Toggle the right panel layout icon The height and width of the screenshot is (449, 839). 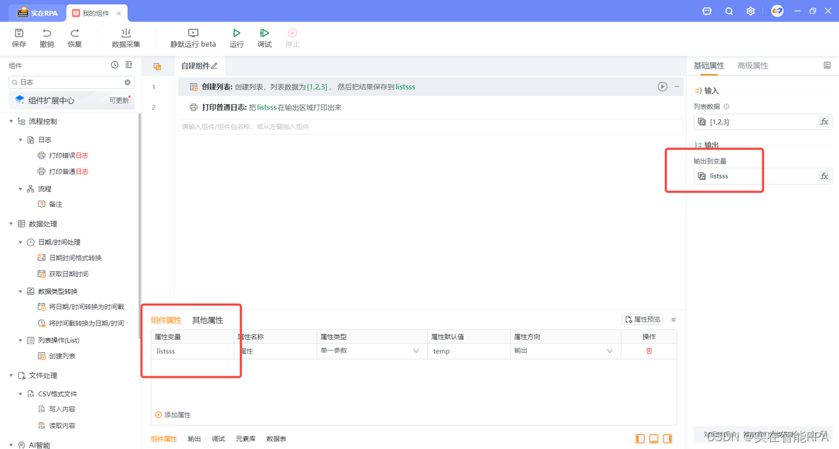point(667,439)
